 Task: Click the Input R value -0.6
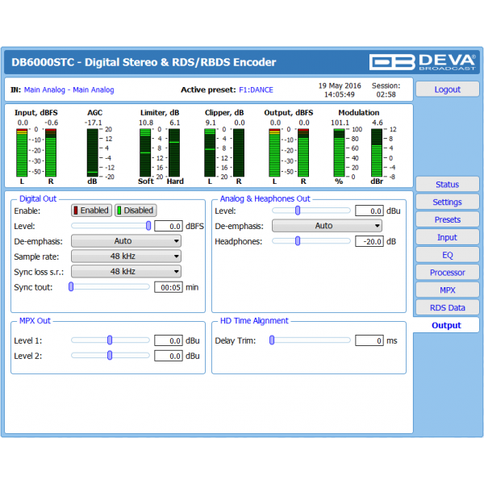point(52,123)
